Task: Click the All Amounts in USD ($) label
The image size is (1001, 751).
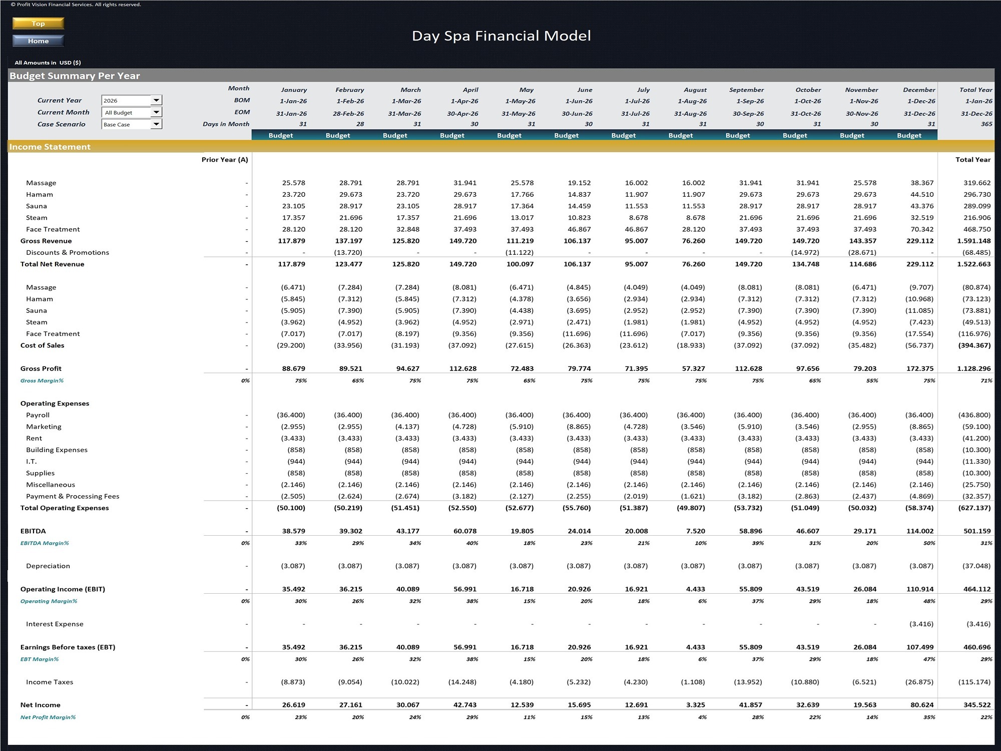Action: pyautogui.click(x=48, y=63)
